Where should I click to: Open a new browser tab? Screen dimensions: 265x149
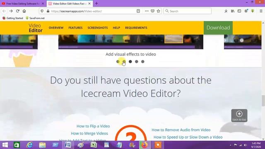coord(96,4)
